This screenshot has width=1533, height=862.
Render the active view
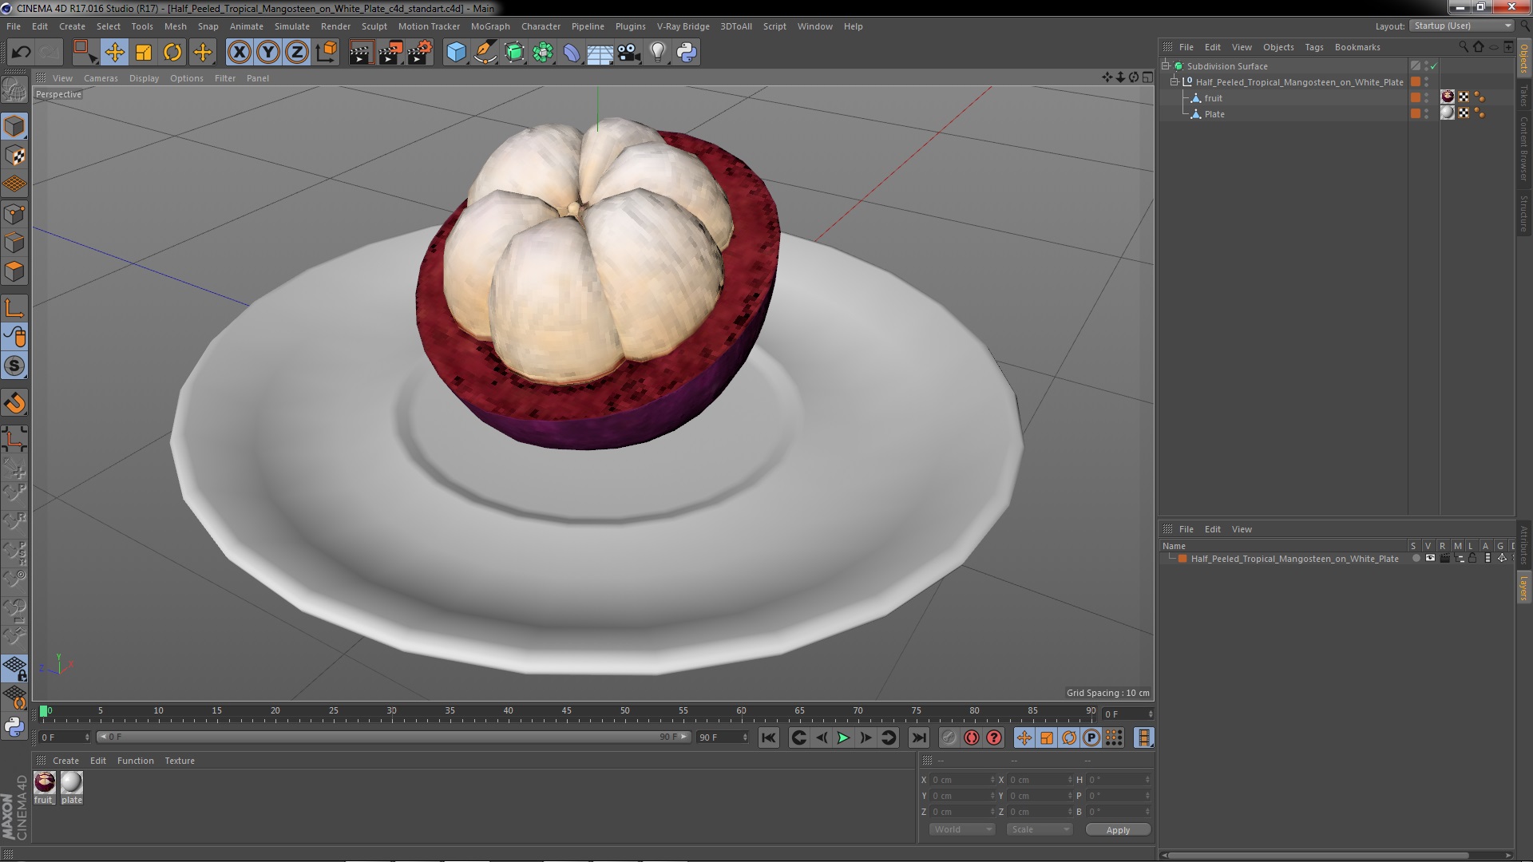(361, 53)
